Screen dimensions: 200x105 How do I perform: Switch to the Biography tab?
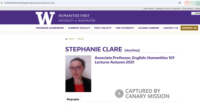pos(73,99)
